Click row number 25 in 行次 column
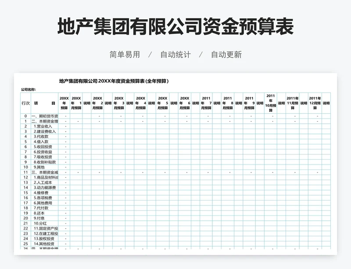 25,244
